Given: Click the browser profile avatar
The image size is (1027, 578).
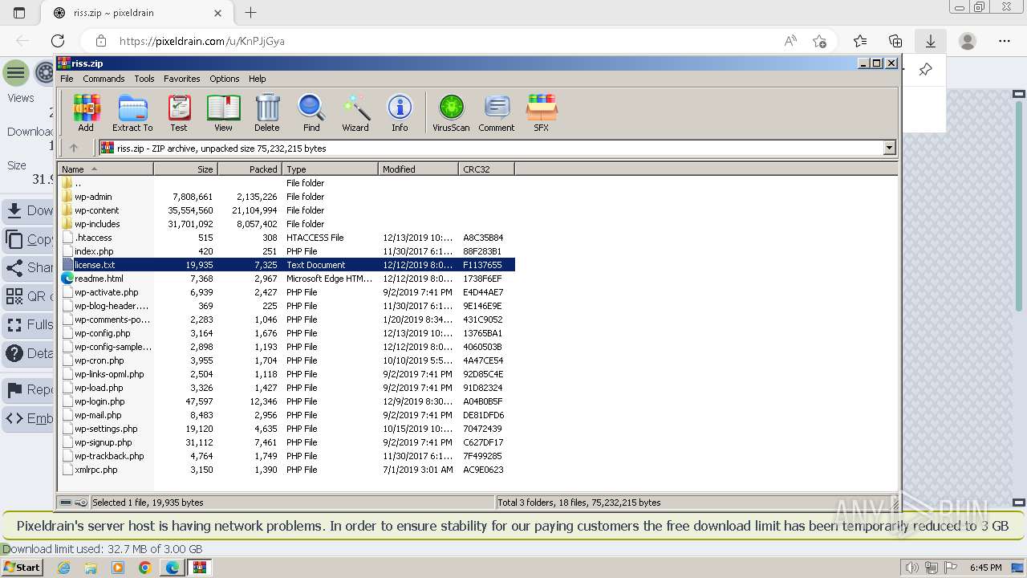Looking at the screenshot, I should pyautogui.click(x=968, y=41).
